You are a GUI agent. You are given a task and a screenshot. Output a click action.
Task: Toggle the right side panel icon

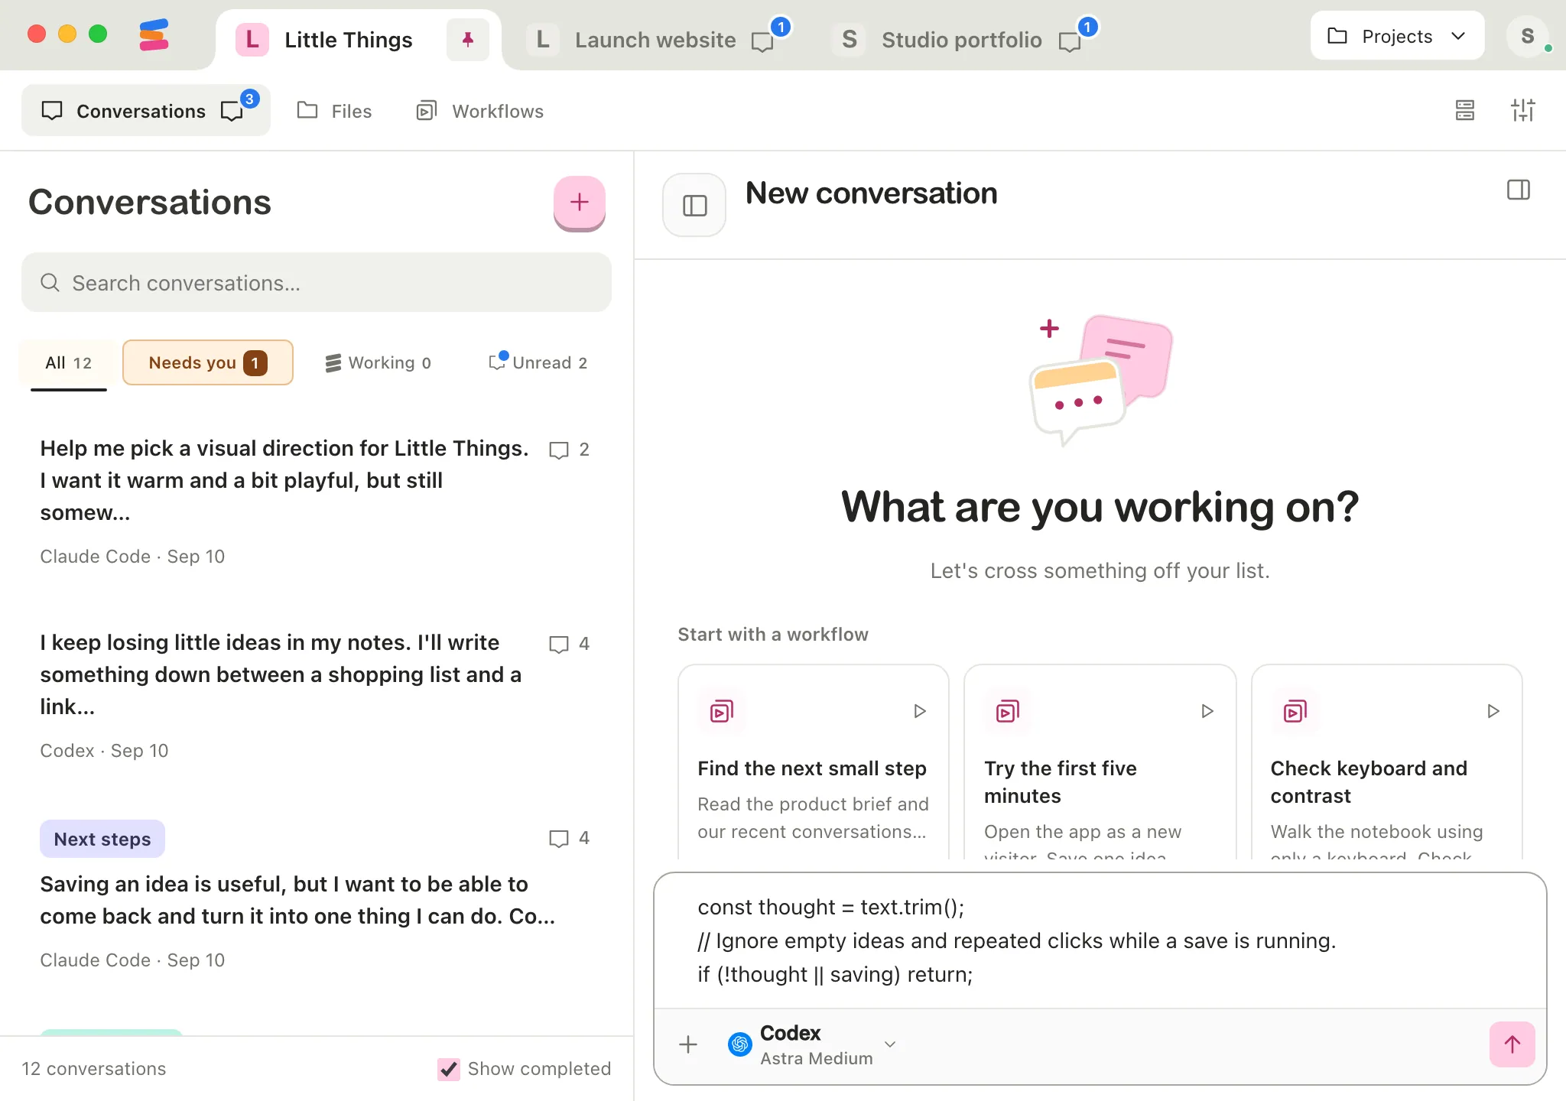1518,190
